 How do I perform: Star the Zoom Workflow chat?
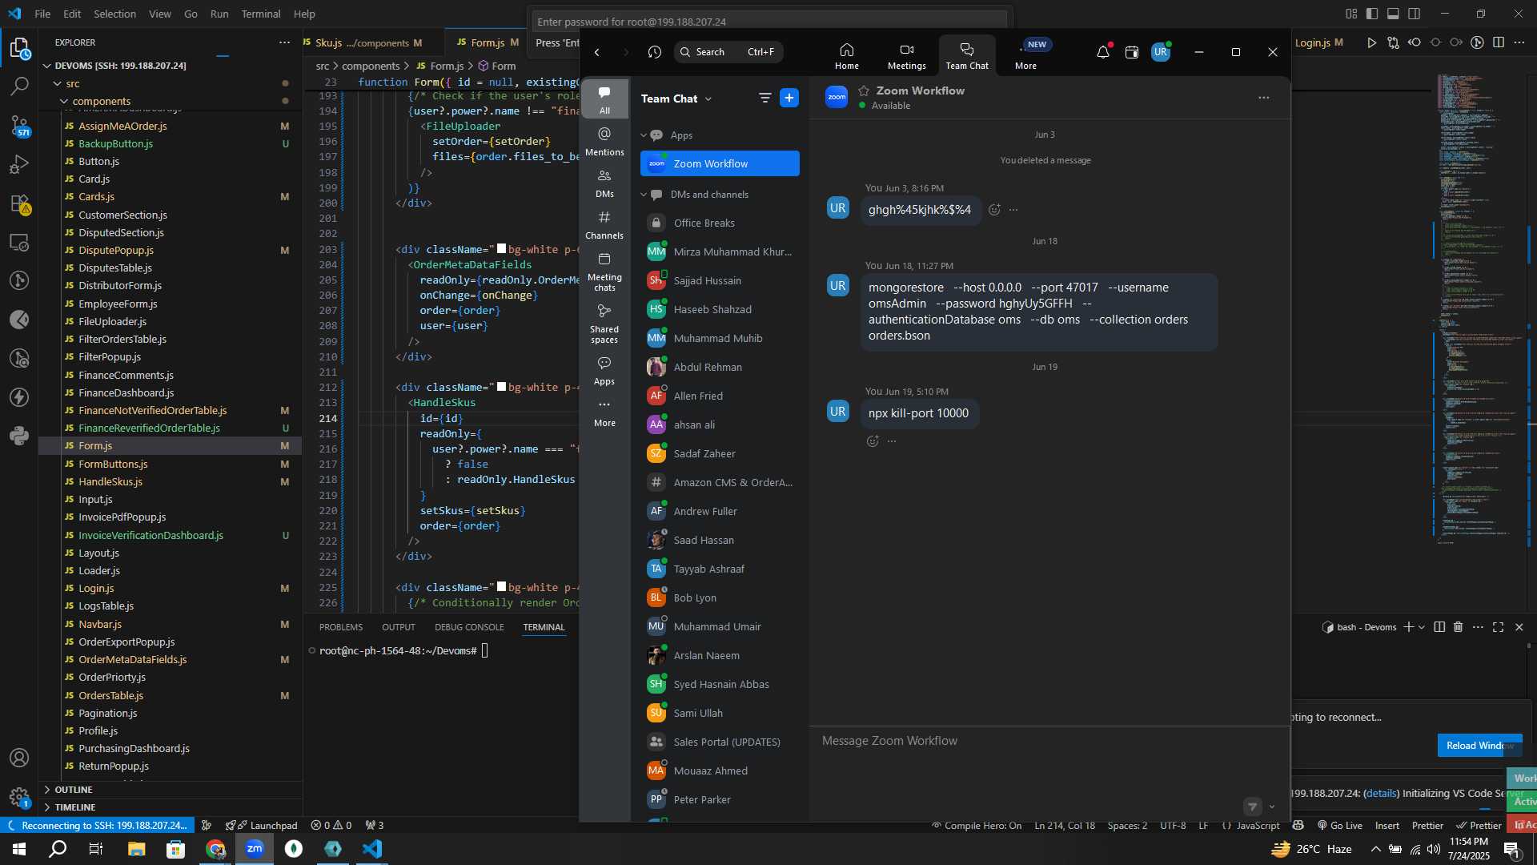point(864,91)
